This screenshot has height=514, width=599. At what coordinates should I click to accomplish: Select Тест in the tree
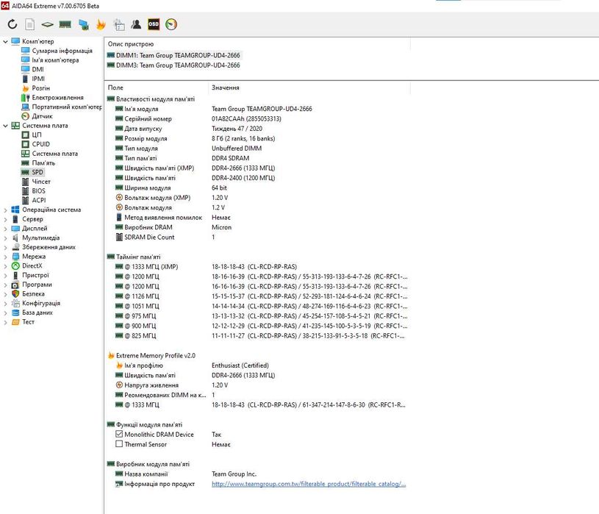[x=28, y=322]
